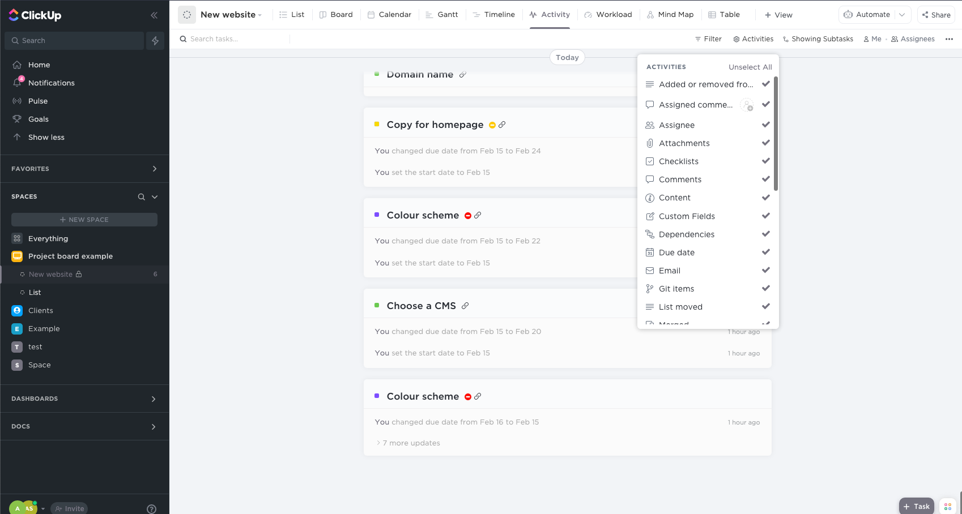This screenshot has height=514, width=962.
Task: Open the help icon at sidebar bottom
Action: point(151,509)
